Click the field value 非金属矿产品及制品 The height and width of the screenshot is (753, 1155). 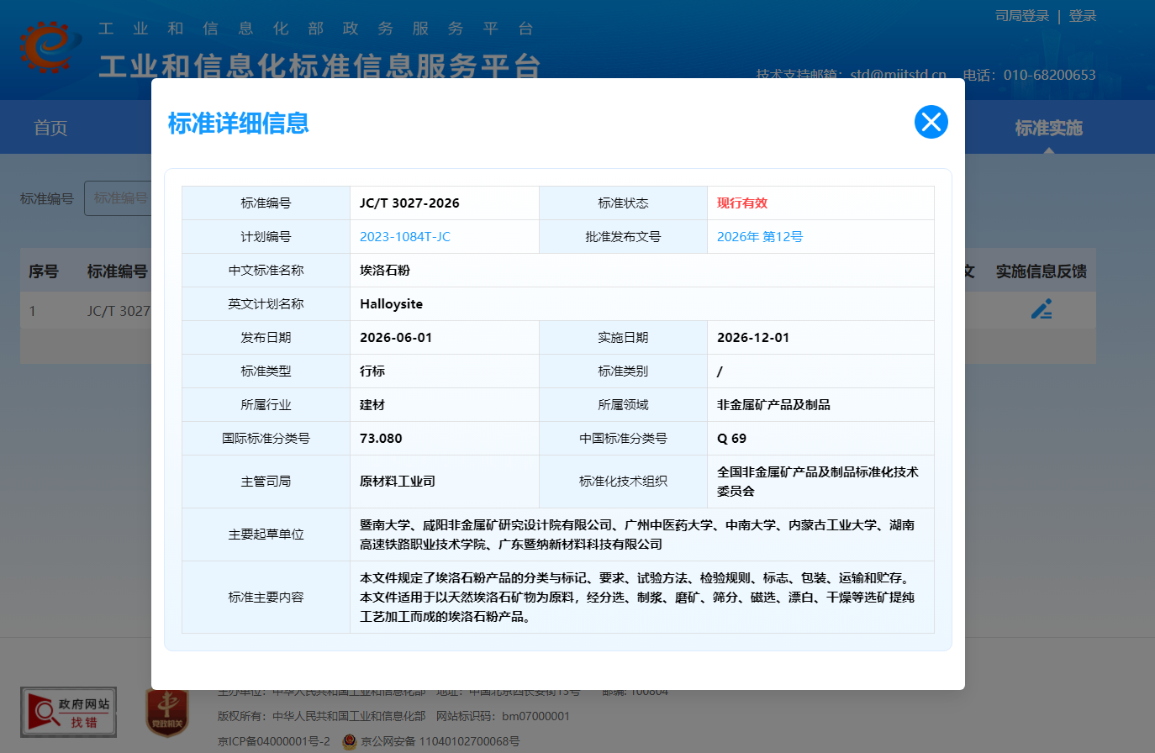click(x=773, y=405)
